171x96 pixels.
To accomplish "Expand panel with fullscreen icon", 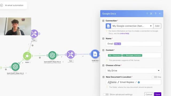I will [151, 14].
